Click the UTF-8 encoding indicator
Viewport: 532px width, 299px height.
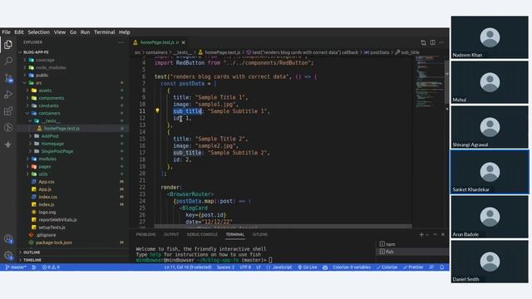(245, 267)
